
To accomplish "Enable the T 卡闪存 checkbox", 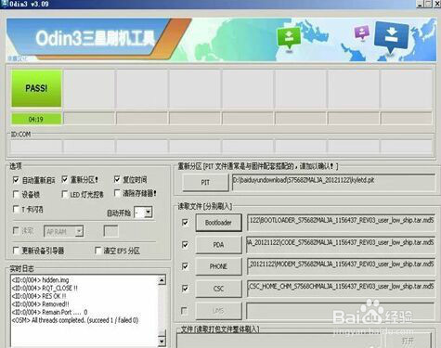I will pos(16,209).
